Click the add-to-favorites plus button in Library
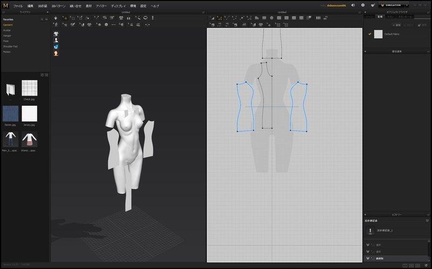 tap(42, 19)
